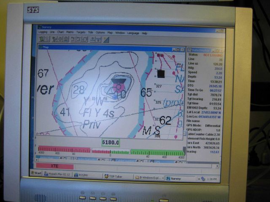Click the Tgt bearing value 216.81
This screenshot has width=270, height=202.
217,99
